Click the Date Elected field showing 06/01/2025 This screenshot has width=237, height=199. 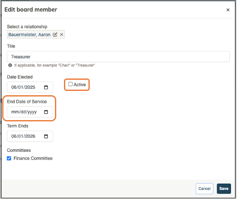(30, 87)
